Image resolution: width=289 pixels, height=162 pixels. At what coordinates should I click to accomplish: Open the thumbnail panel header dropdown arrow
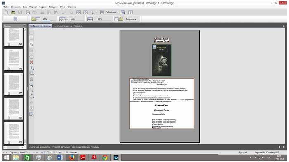(20, 26)
